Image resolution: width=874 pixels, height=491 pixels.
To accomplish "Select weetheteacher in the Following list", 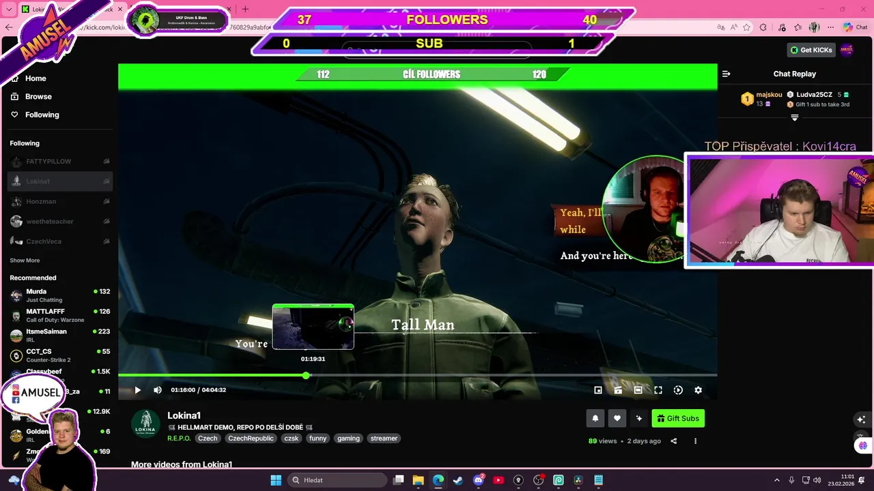I will [x=60, y=222].
